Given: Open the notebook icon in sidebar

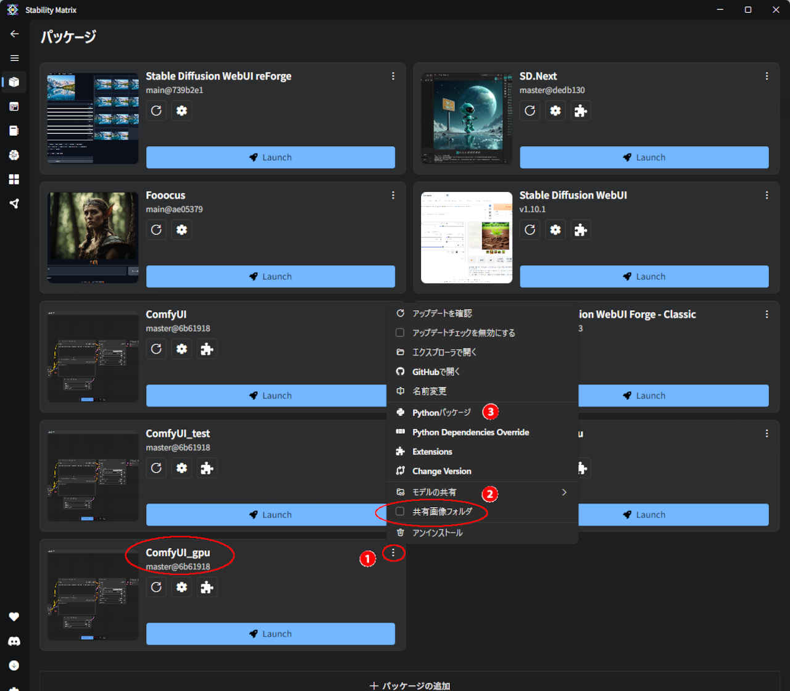Looking at the screenshot, I should point(14,131).
